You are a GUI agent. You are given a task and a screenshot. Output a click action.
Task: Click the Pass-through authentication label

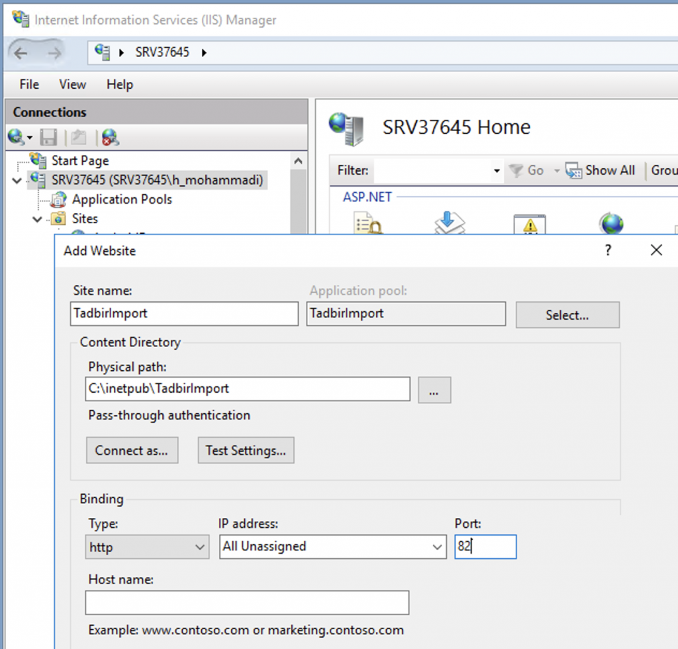tap(169, 415)
